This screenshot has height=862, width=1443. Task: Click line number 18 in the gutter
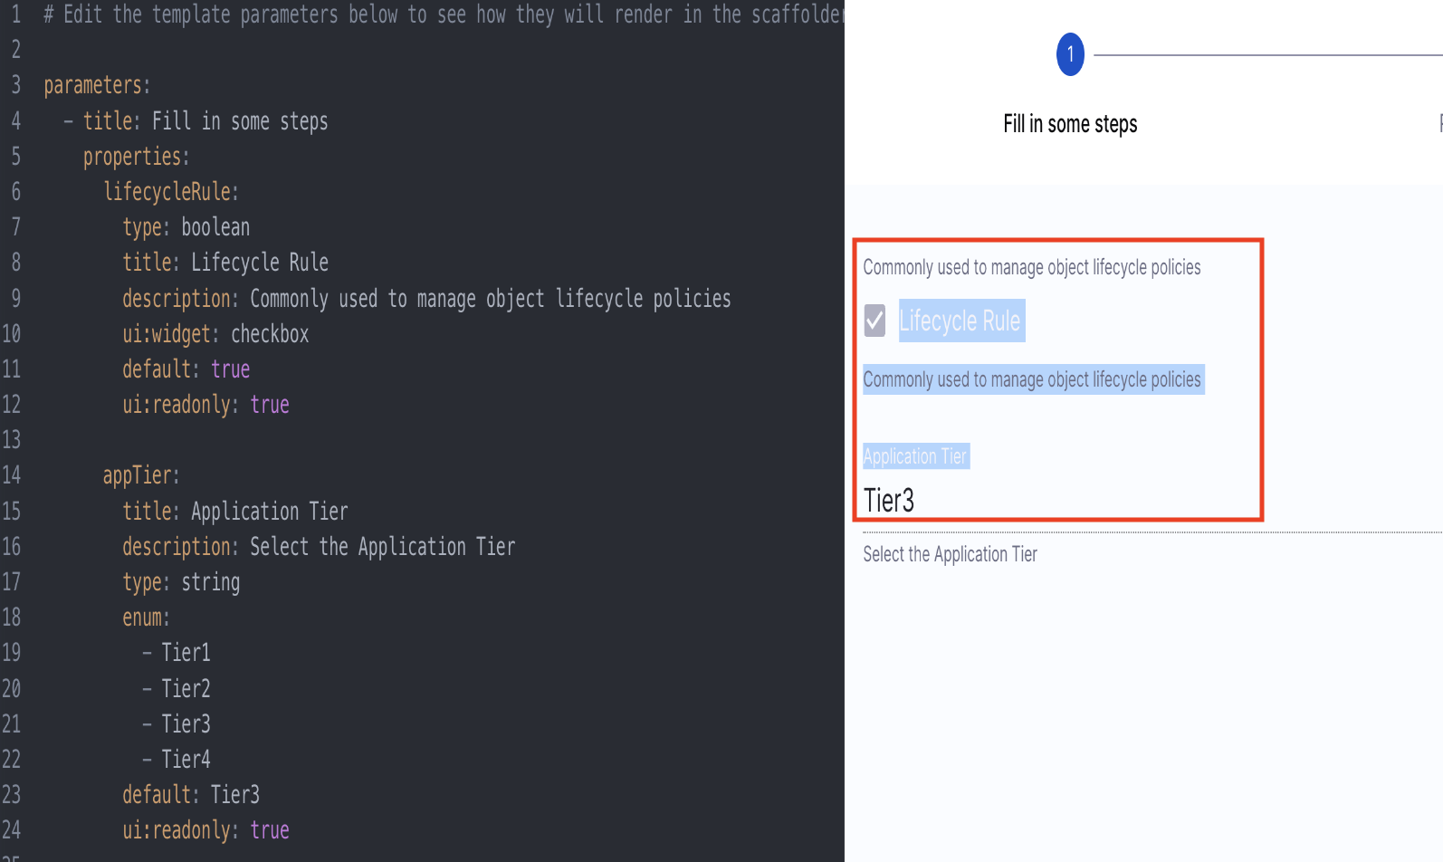pyautogui.click(x=12, y=618)
